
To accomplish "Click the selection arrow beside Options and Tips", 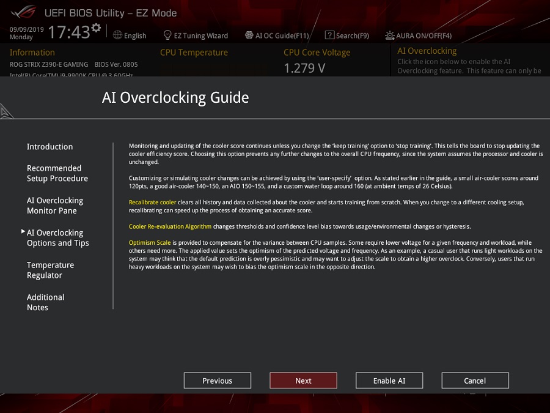I will pyautogui.click(x=23, y=231).
